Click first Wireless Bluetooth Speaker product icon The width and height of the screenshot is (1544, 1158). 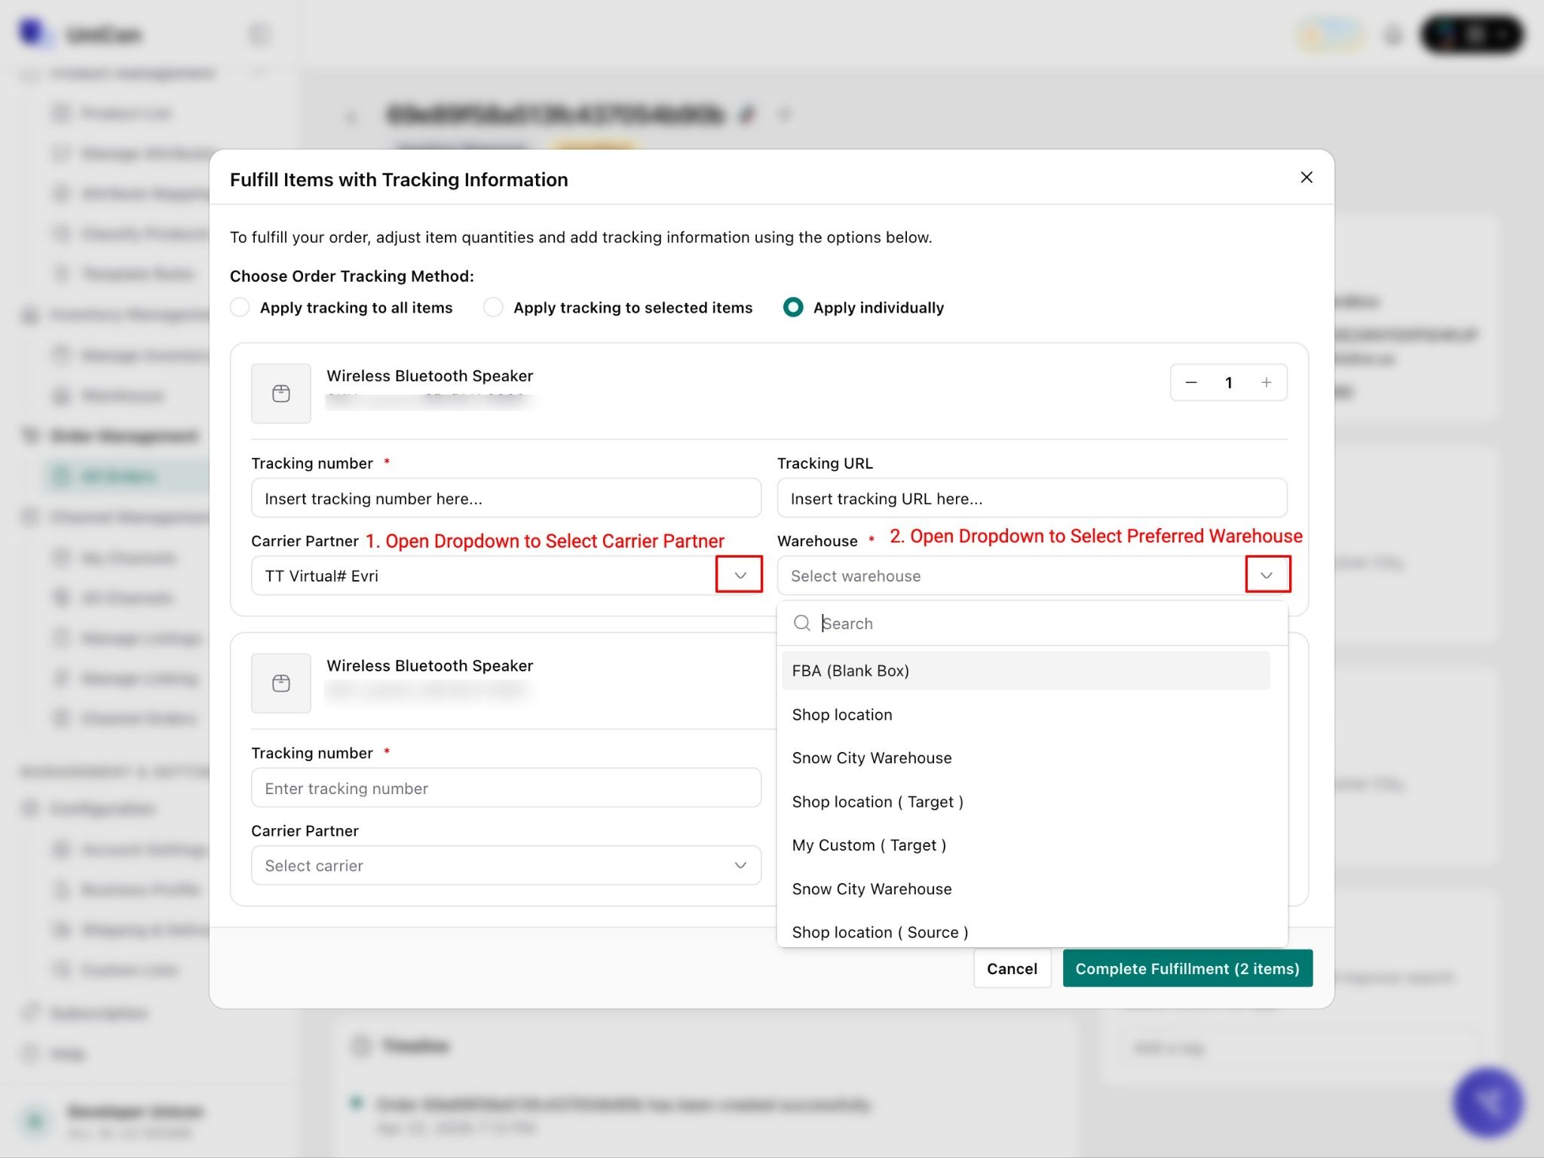(281, 393)
